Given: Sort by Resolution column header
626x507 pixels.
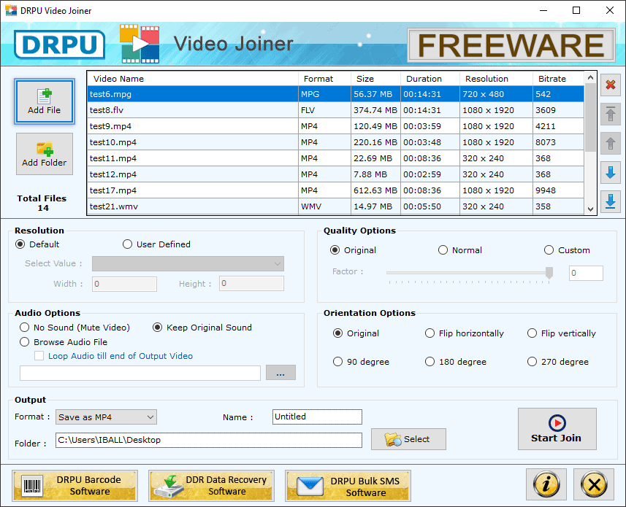Looking at the screenshot, I should tap(496, 79).
